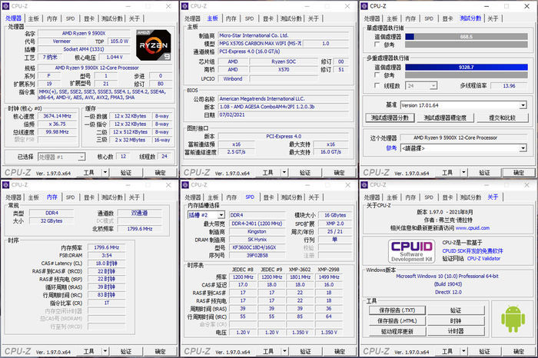Screen dimensions: 538x358
Task: Expand the 工具 arrow in the SPD window
Action: click(x=284, y=352)
